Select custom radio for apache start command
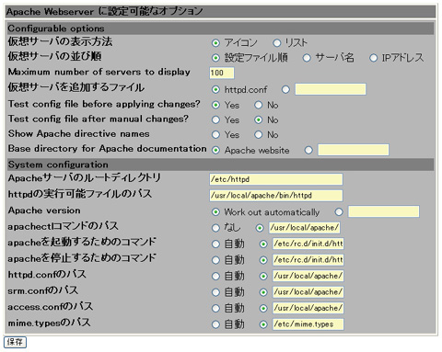442x352 pixels. point(263,244)
